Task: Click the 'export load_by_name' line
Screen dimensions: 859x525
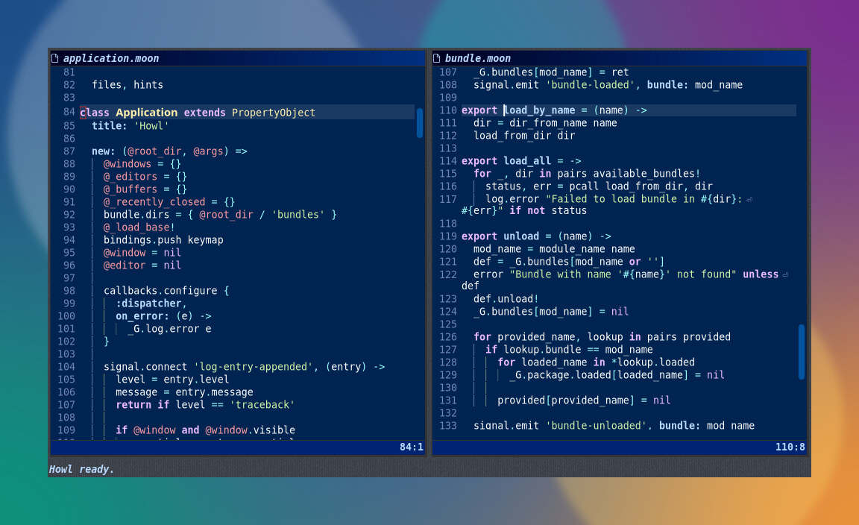Action: pyautogui.click(x=555, y=110)
